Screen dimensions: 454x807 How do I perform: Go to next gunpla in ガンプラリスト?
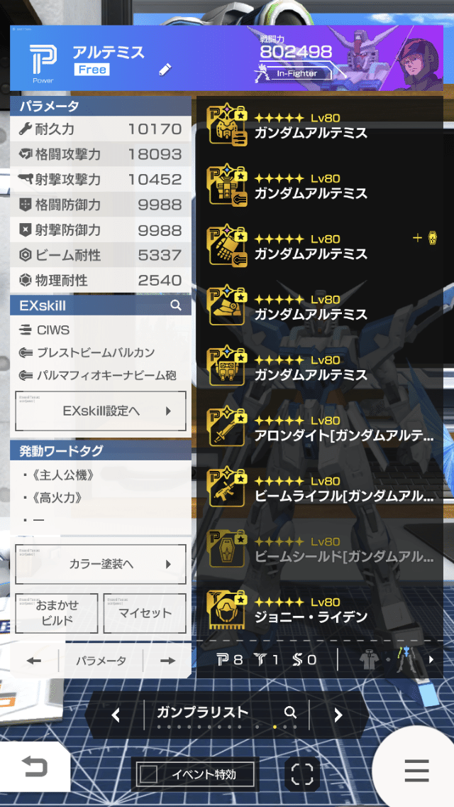click(x=338, y=715)
